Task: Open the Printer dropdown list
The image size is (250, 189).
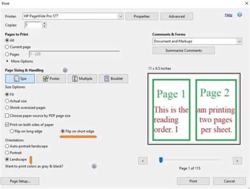Action: click(x=120, y=16)
